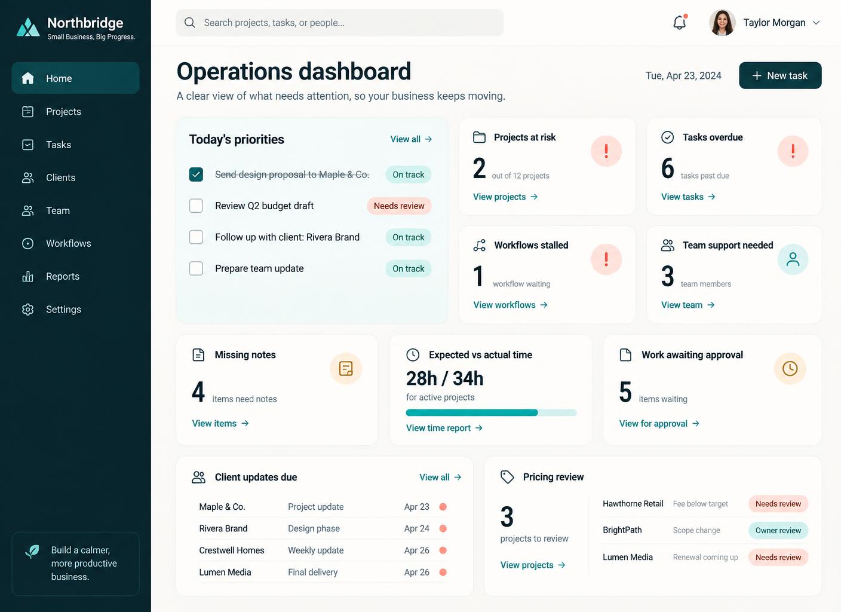Screen dimensions: 841x612
Task: Click the Tue, Apr 23, 2024 date
Action: click(x=683, y=76)
